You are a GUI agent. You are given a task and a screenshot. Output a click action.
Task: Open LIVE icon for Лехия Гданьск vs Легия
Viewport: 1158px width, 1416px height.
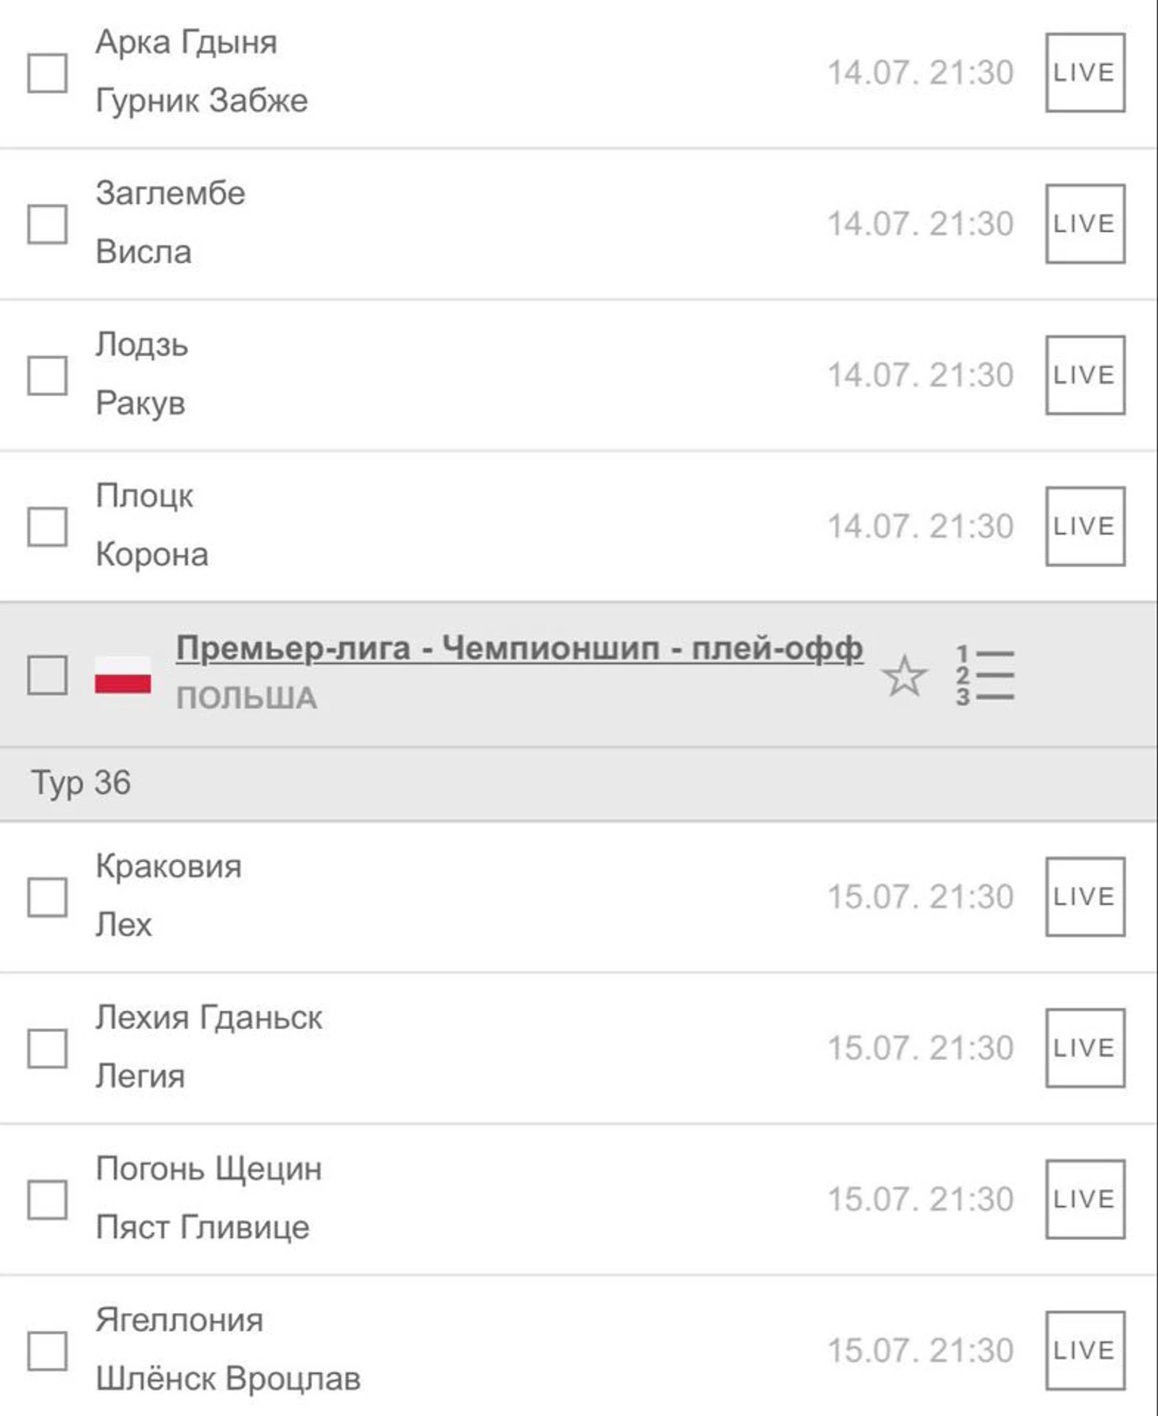click(x=1085, y=1048)
